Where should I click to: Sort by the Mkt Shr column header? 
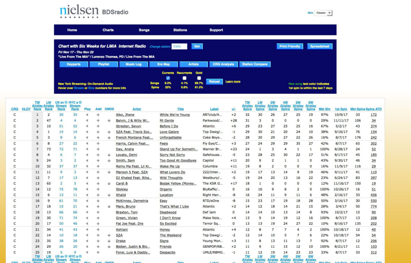324,109
